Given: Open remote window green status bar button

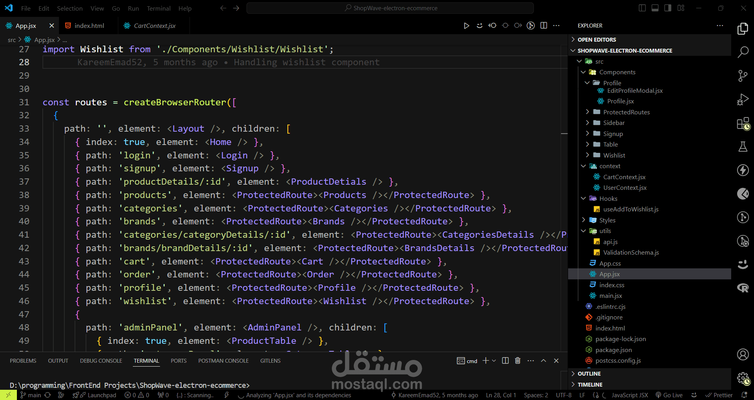Looking at the screenshot, I should pyautogui.click(x=8, y=395).
